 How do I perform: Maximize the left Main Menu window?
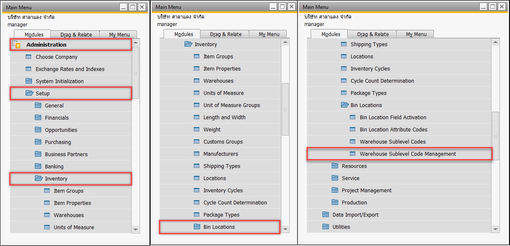(x=132, y=7)
